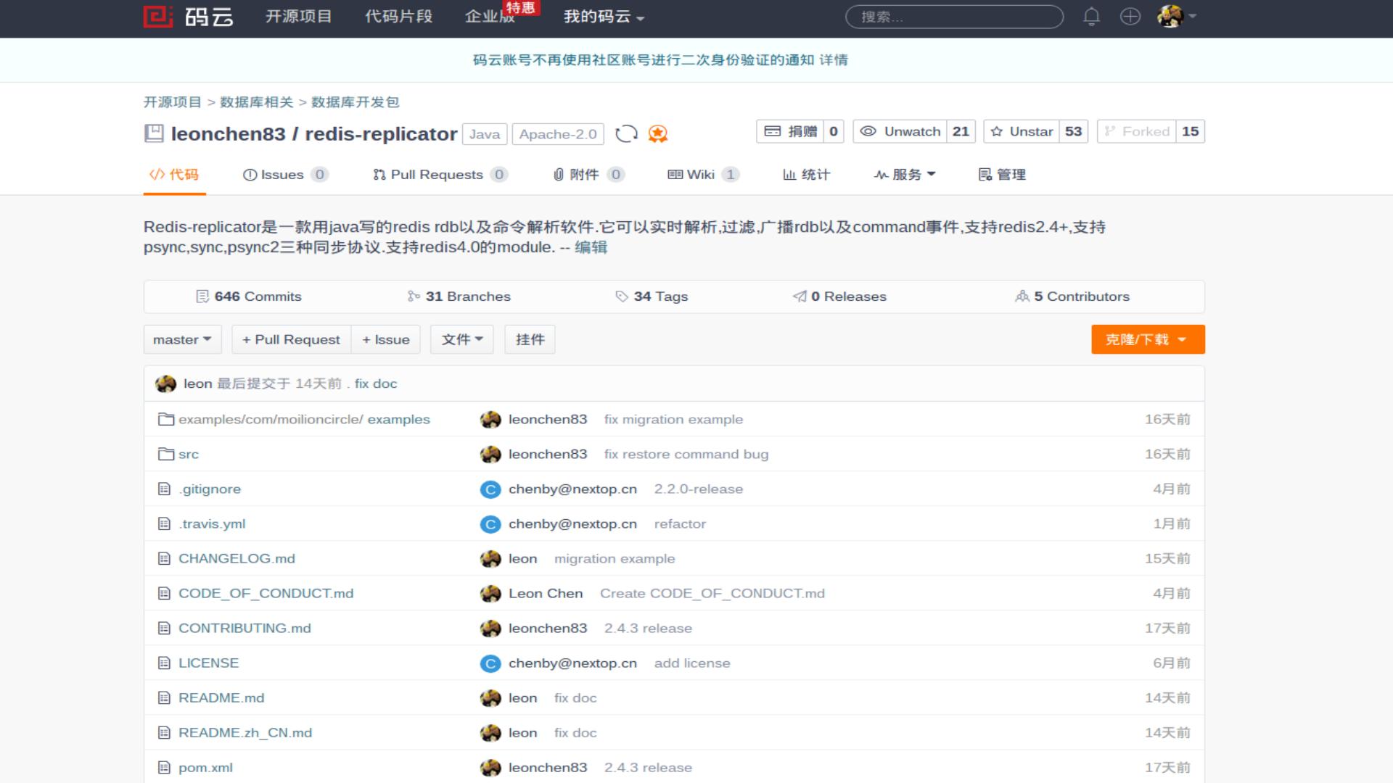The width and height of the screenshot is (1393, 783).
Task: Expand the 我的码云 menu
Action: [604, 17]
